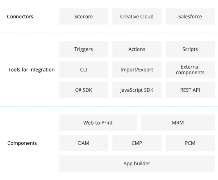Select the PCM component box

point(190,143)
